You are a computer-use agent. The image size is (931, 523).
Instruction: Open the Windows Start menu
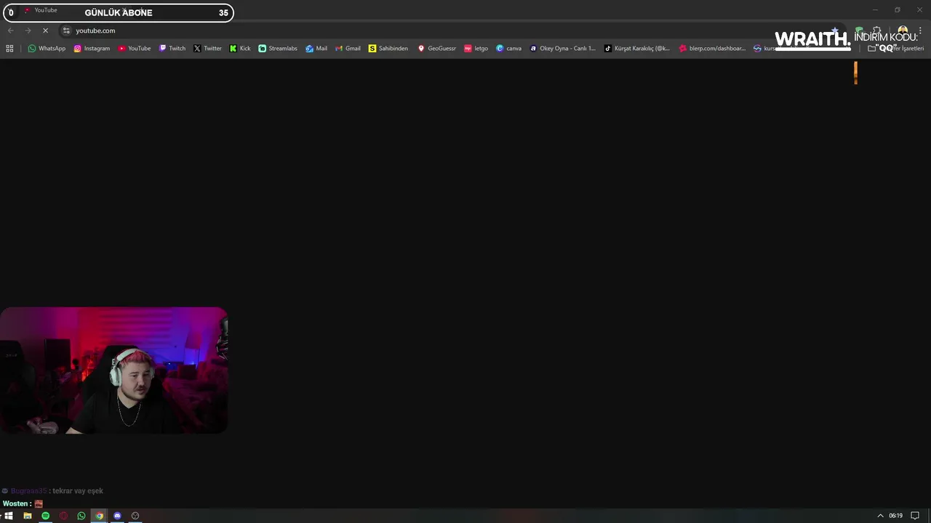coord(9,516)
